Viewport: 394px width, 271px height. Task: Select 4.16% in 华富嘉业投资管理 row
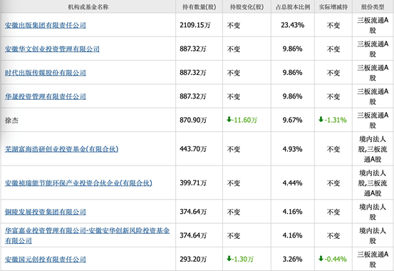point(293,235)
